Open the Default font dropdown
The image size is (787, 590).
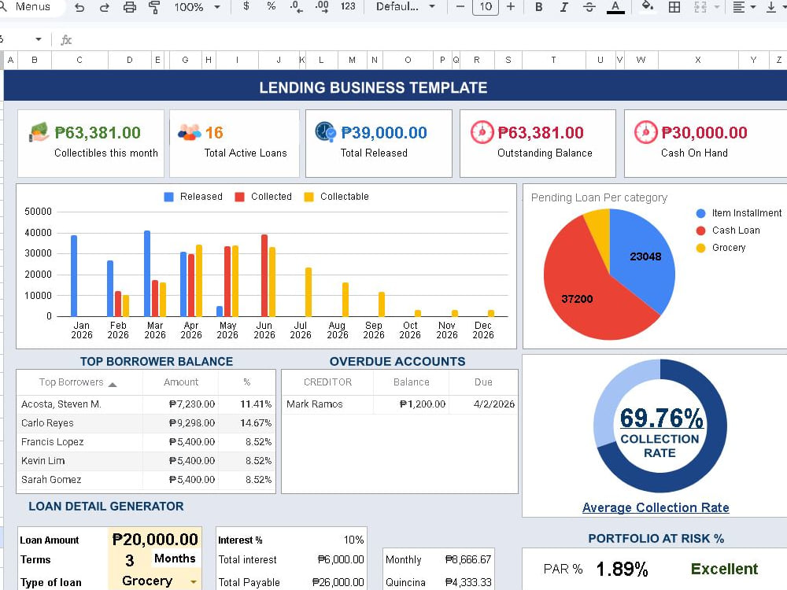click(405, 7)
